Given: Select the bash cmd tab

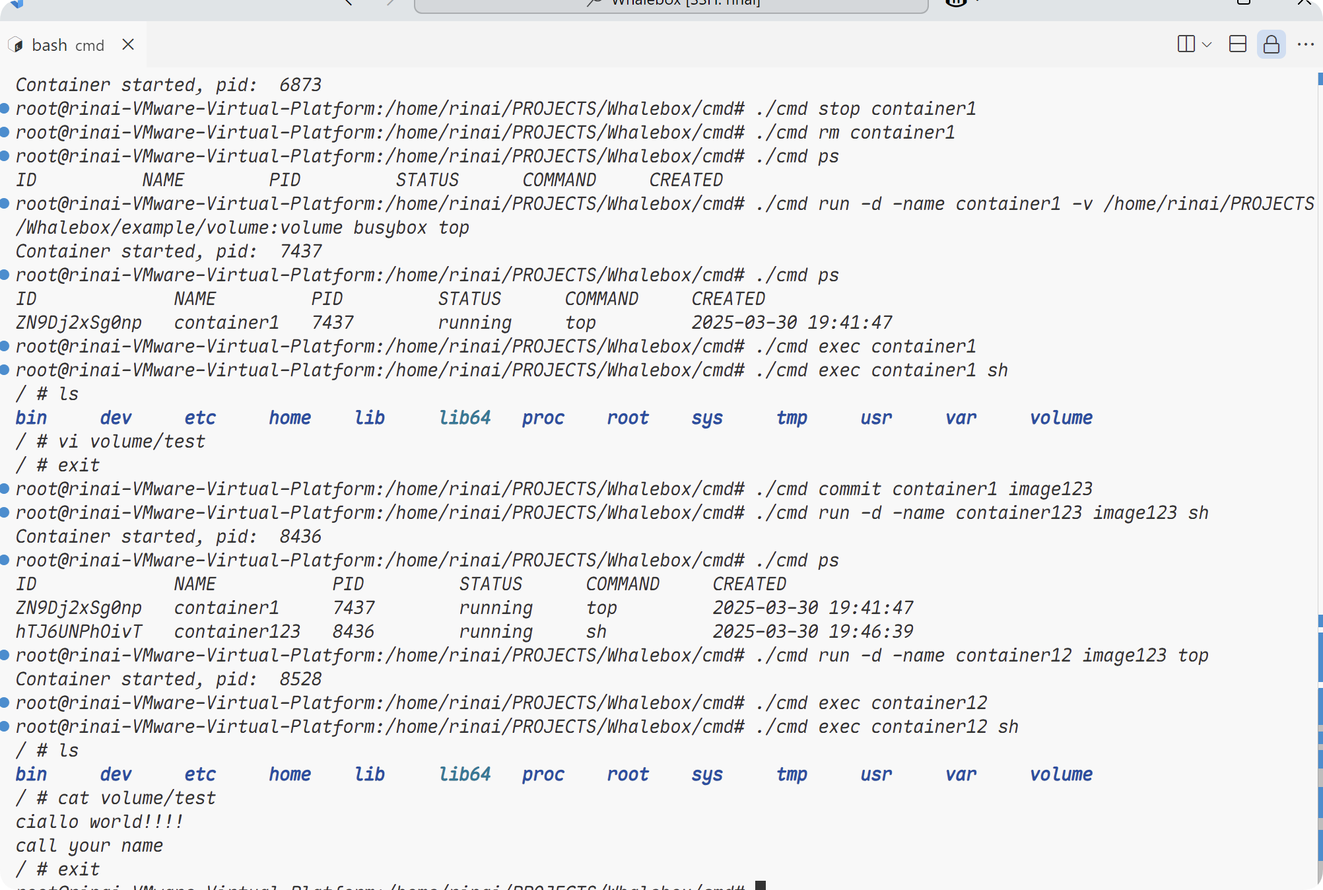Looking at the screenshot, I should coord(67,45).
